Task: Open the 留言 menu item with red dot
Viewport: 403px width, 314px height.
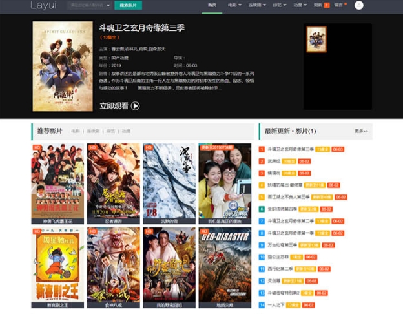Action: click(x=340, y=5)
